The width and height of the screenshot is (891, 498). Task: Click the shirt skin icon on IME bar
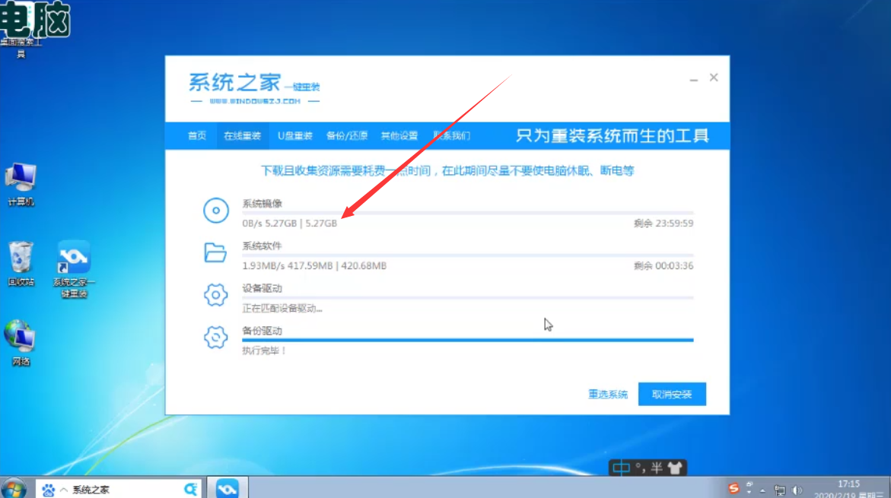point(675,468)
